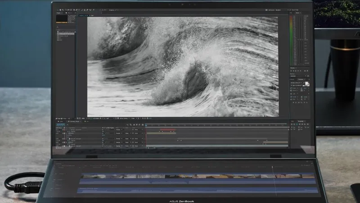Select the Puppet Pin tool
This screenshot has height=203, width=360.
[x=94, y=10]
